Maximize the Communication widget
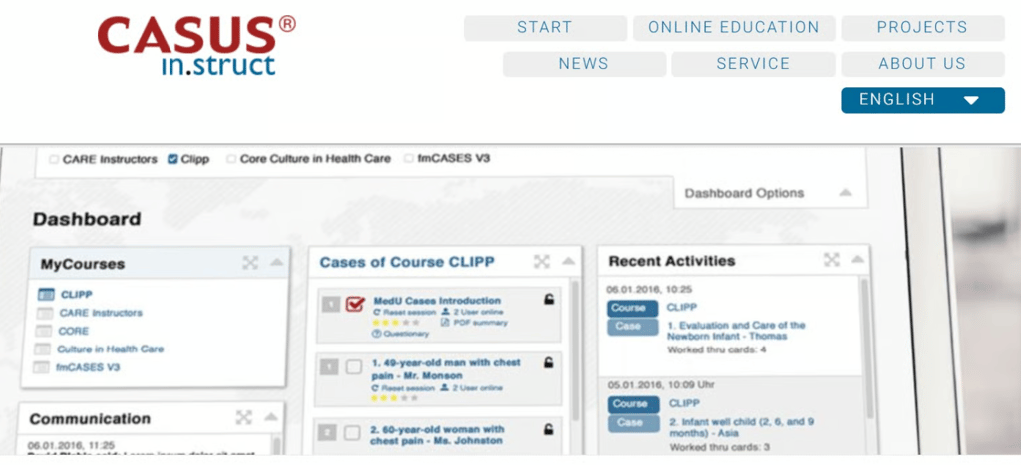The image size is (1021, 465). tap(244, 417)
